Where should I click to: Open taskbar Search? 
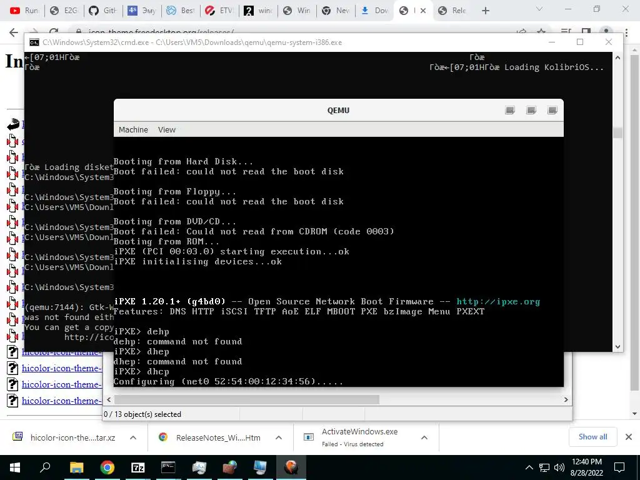(45, 467)
